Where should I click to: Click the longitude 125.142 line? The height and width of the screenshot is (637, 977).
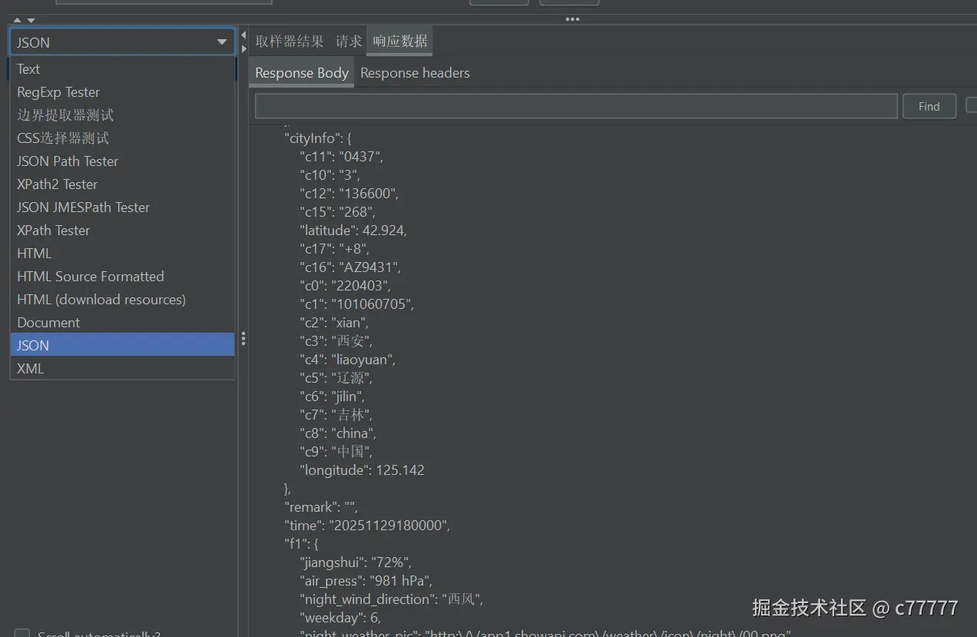(x=362, y=470)
